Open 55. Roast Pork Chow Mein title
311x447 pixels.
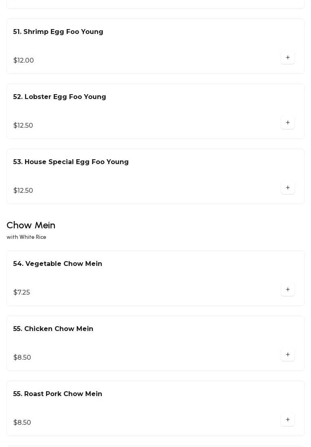coord(57,394)
